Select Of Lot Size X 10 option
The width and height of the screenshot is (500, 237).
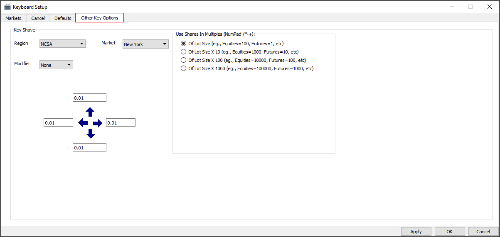(184, 52)
